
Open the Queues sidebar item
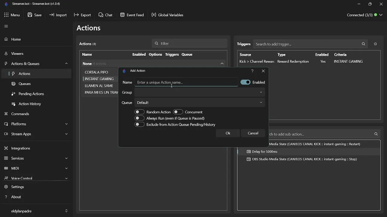coord(24,84)
